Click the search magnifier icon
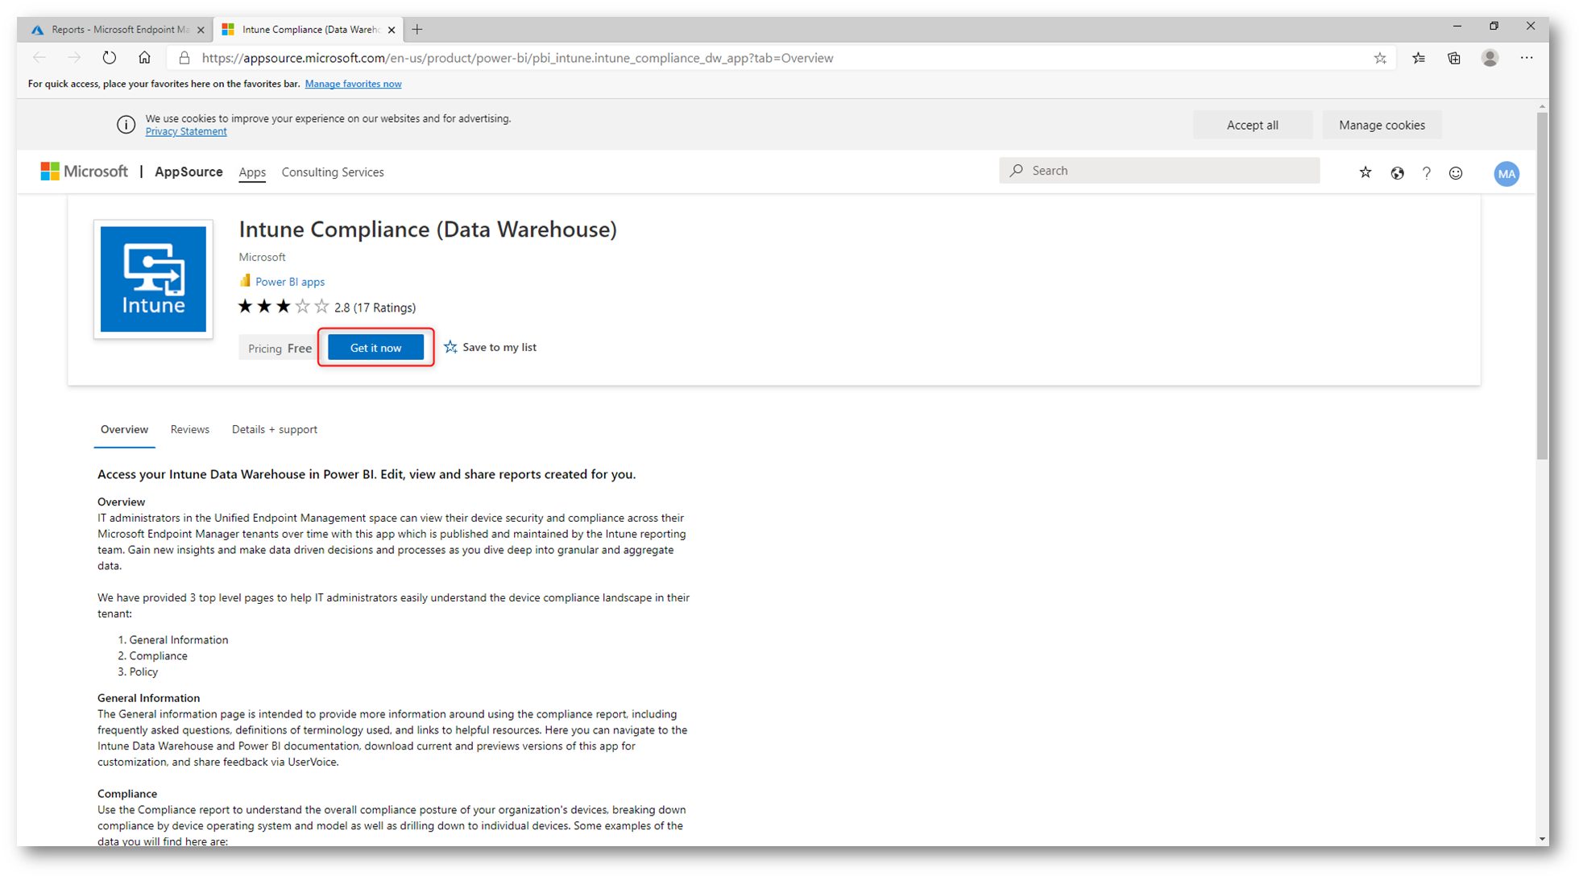Viewport: 1583px width, 880px height. click(x=1017, y=171)
